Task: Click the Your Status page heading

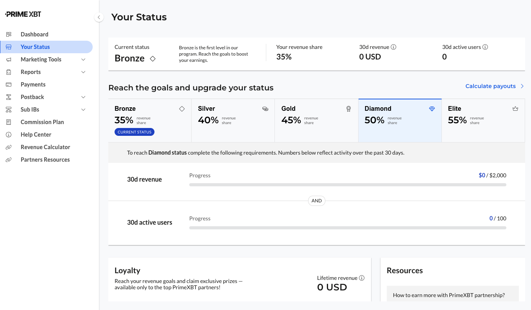Action: coord(139,17)
